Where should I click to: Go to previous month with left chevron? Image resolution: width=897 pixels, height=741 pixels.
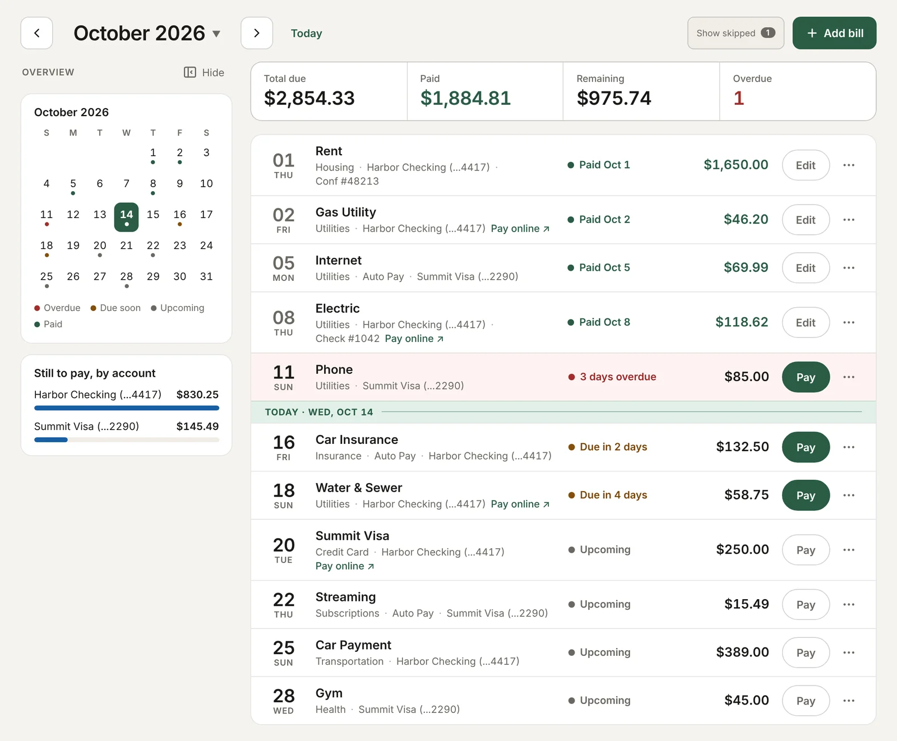(x=36, y=33)
